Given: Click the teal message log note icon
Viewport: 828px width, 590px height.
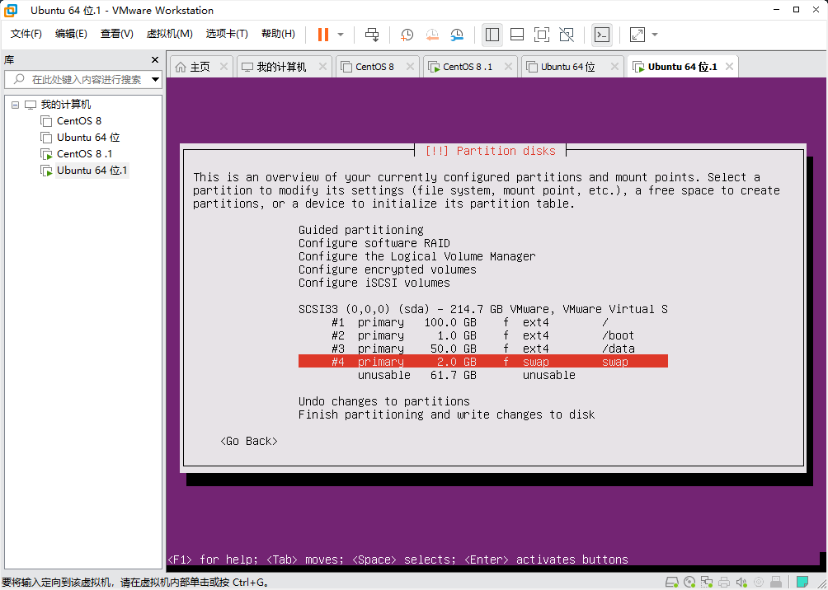Looking at the screenshot, I should pyautogui.click(x=802, y=583).
